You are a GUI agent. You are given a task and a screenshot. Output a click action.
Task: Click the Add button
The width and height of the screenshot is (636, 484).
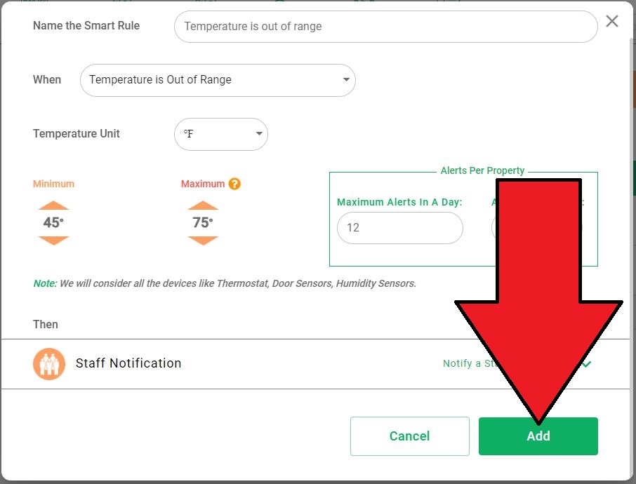(x=538, y=436)
